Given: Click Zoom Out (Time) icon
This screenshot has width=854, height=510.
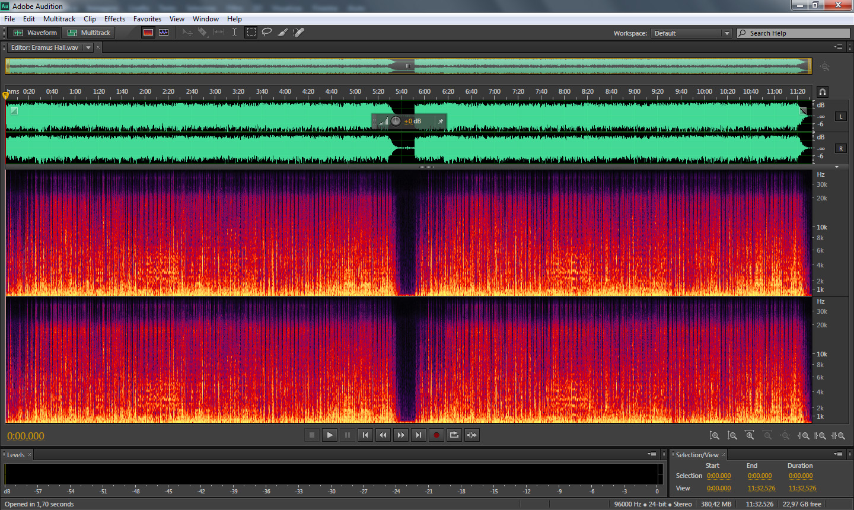Looking at the screenshot, I should click(x=767, y=436).
